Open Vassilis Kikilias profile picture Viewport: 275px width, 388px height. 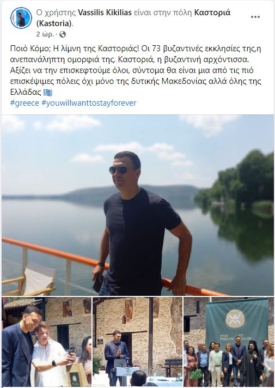pyautogui.click(x=21, y=18)
